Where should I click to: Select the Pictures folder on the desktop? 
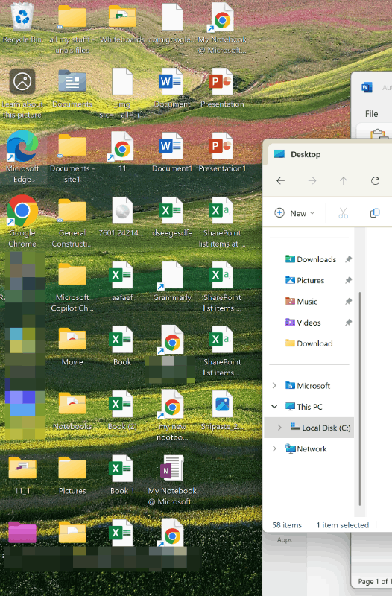pyautogui.click(x=72, y=475)
